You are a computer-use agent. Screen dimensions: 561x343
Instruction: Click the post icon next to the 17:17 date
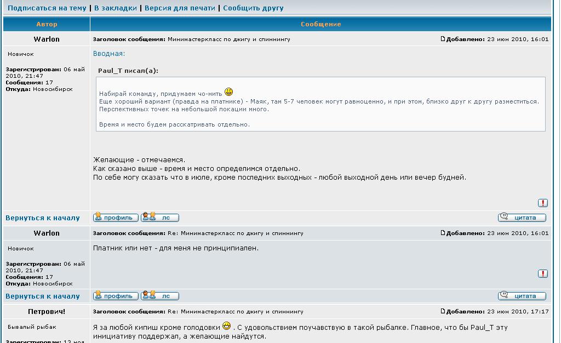(x=443, y=312)
